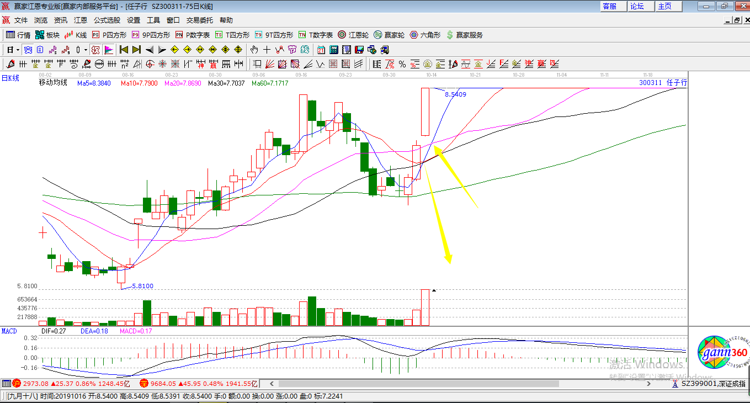Click the Ma60=7.1717 value
750x403 pixels.
tap(270, 83)
